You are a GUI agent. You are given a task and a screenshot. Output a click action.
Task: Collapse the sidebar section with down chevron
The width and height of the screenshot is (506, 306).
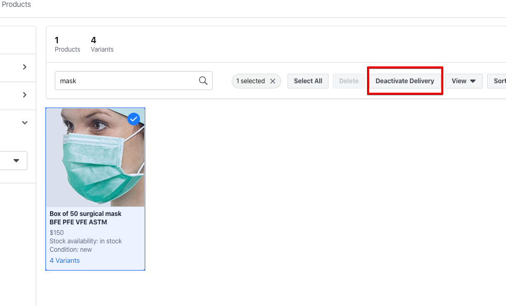click(25, 123)
